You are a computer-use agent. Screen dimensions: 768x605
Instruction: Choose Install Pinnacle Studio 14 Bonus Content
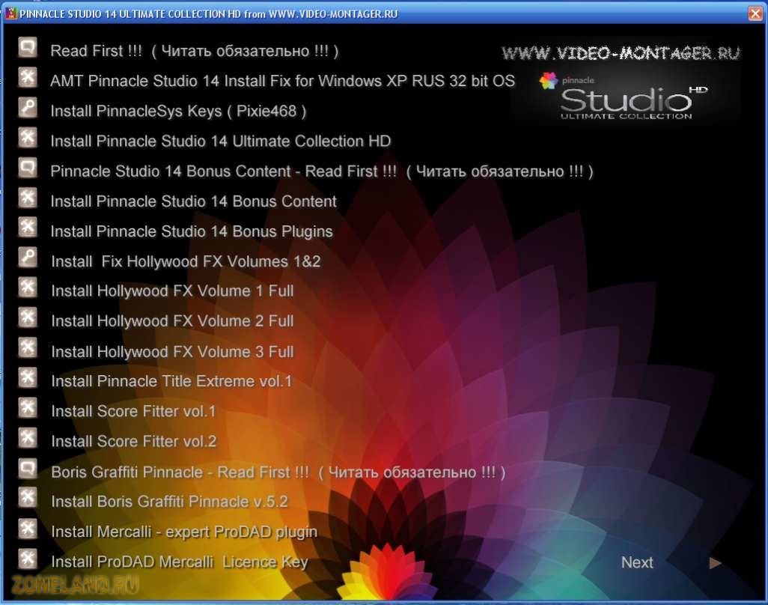[x=193, y=201]
